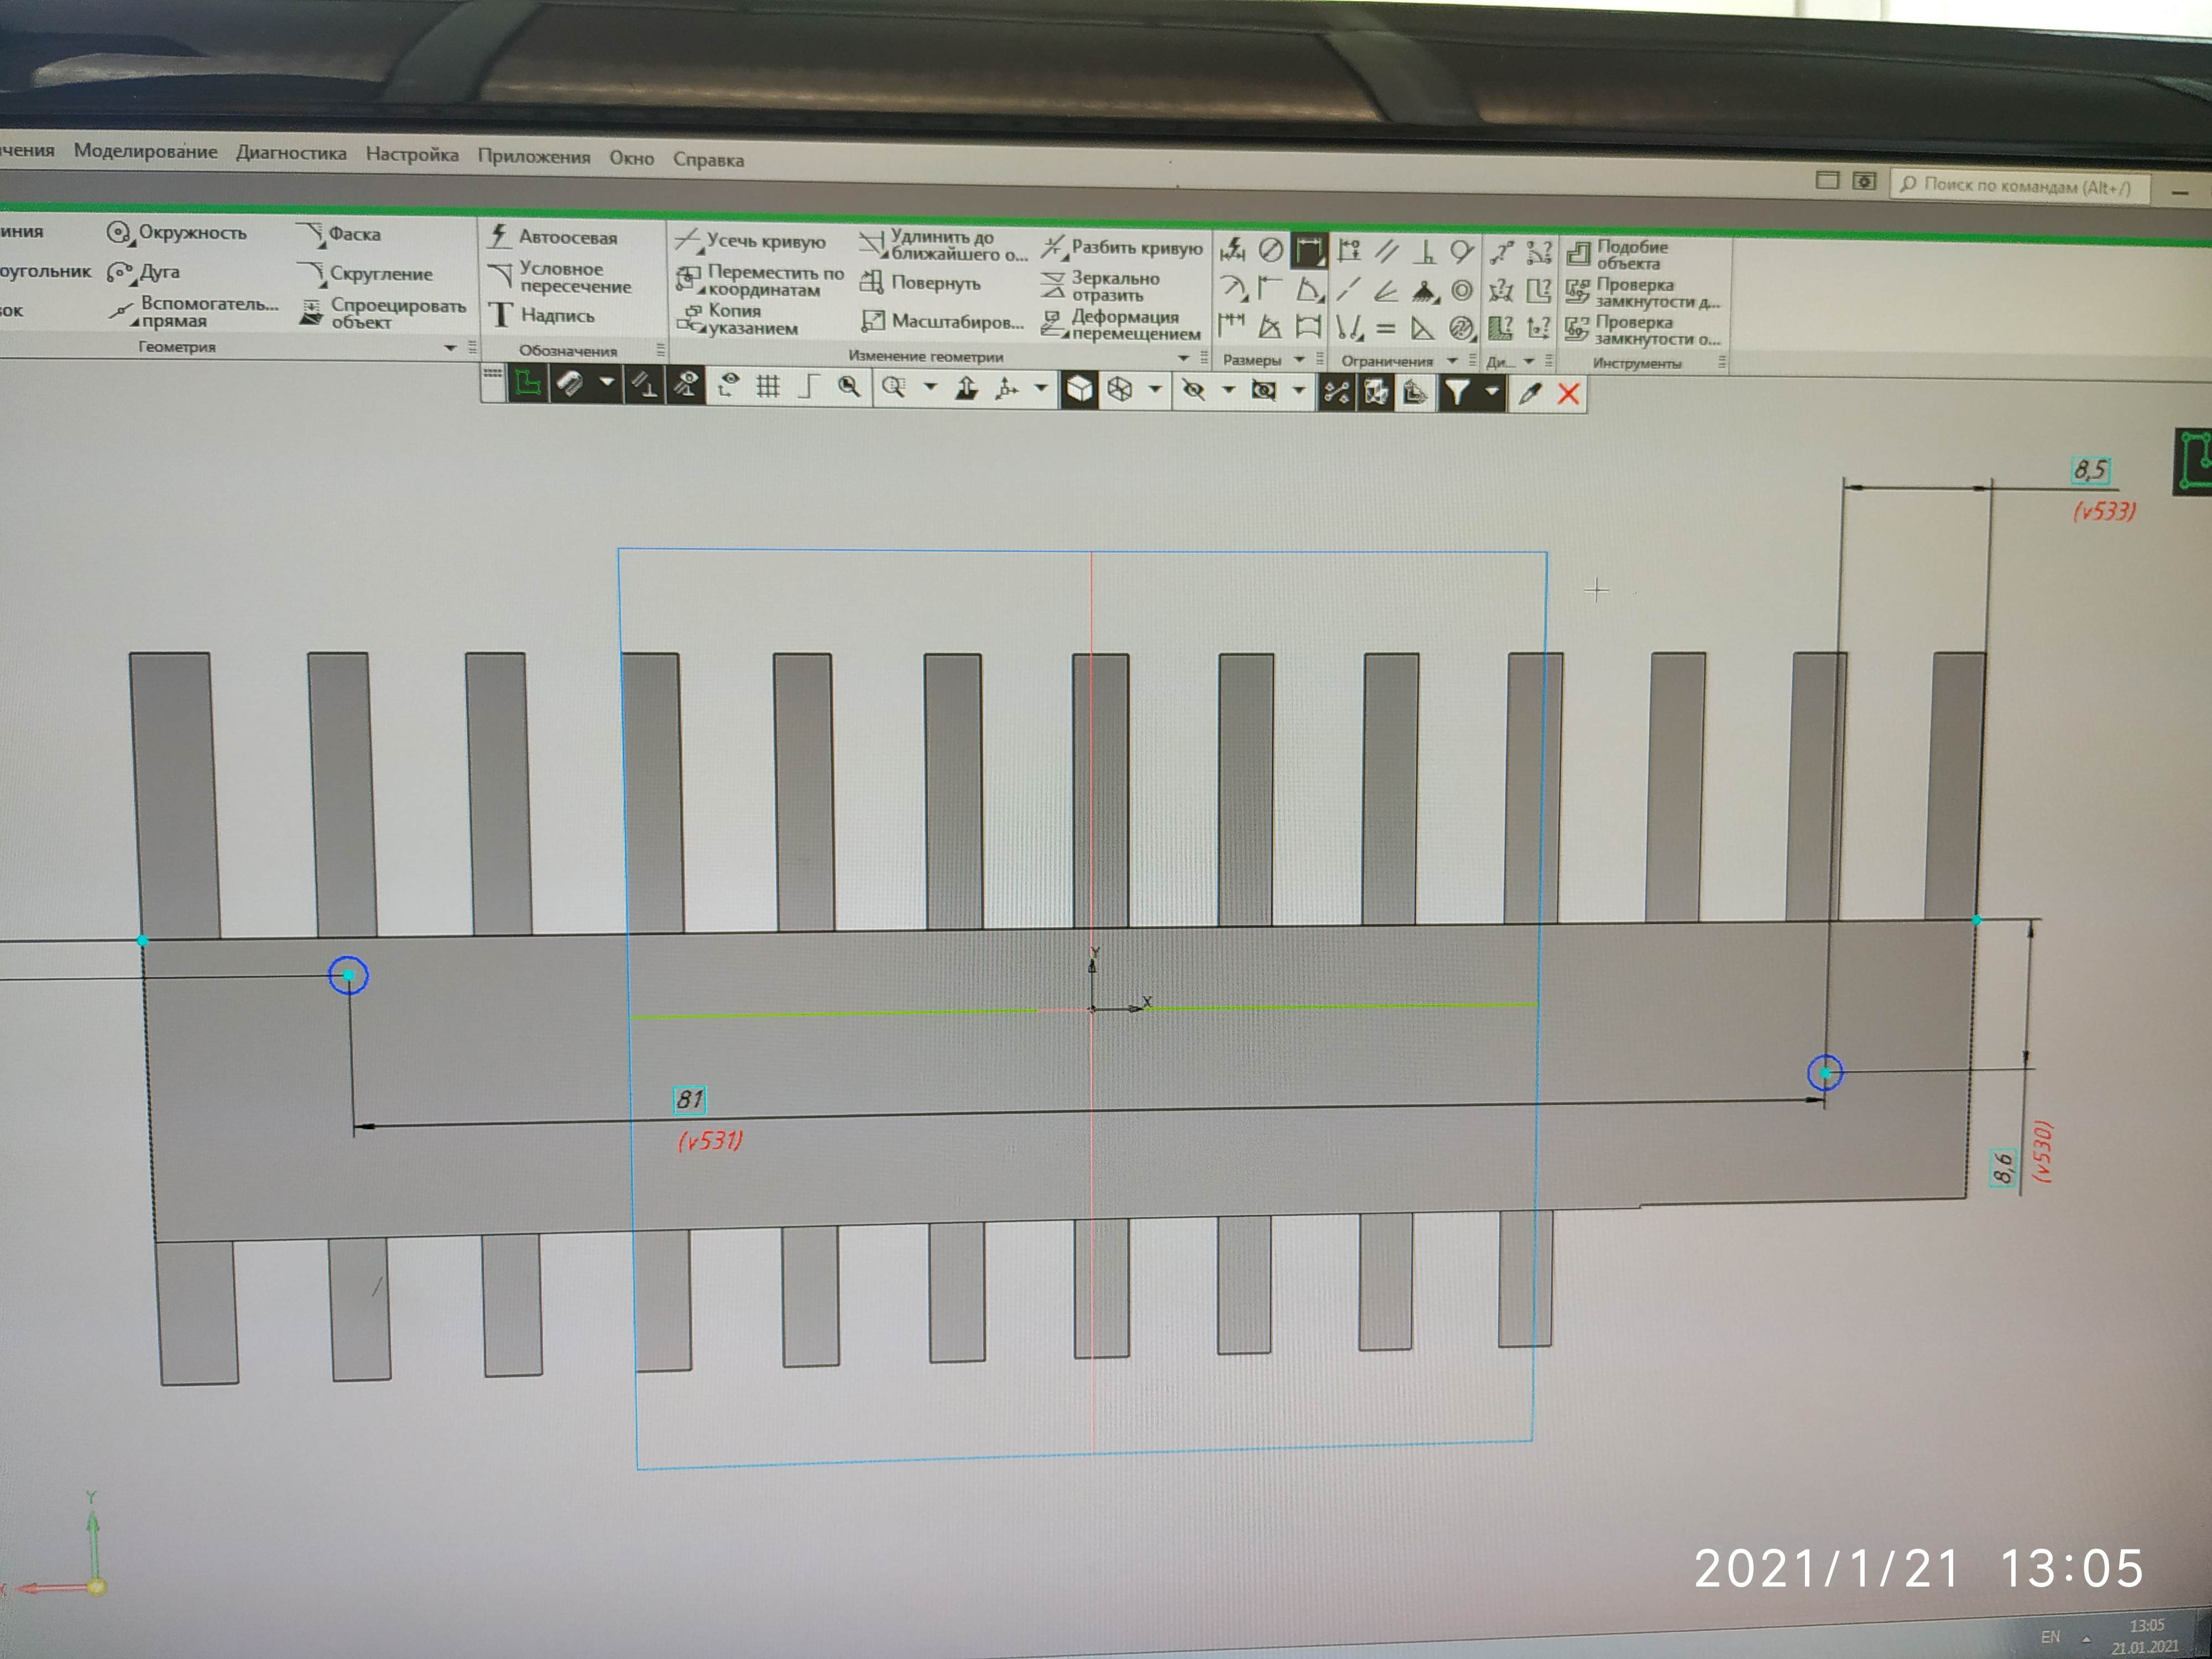Open the filter funnel dropdown arrow
The width and height of the screenshot is (2212, 1659).
tap(1492, 392)
